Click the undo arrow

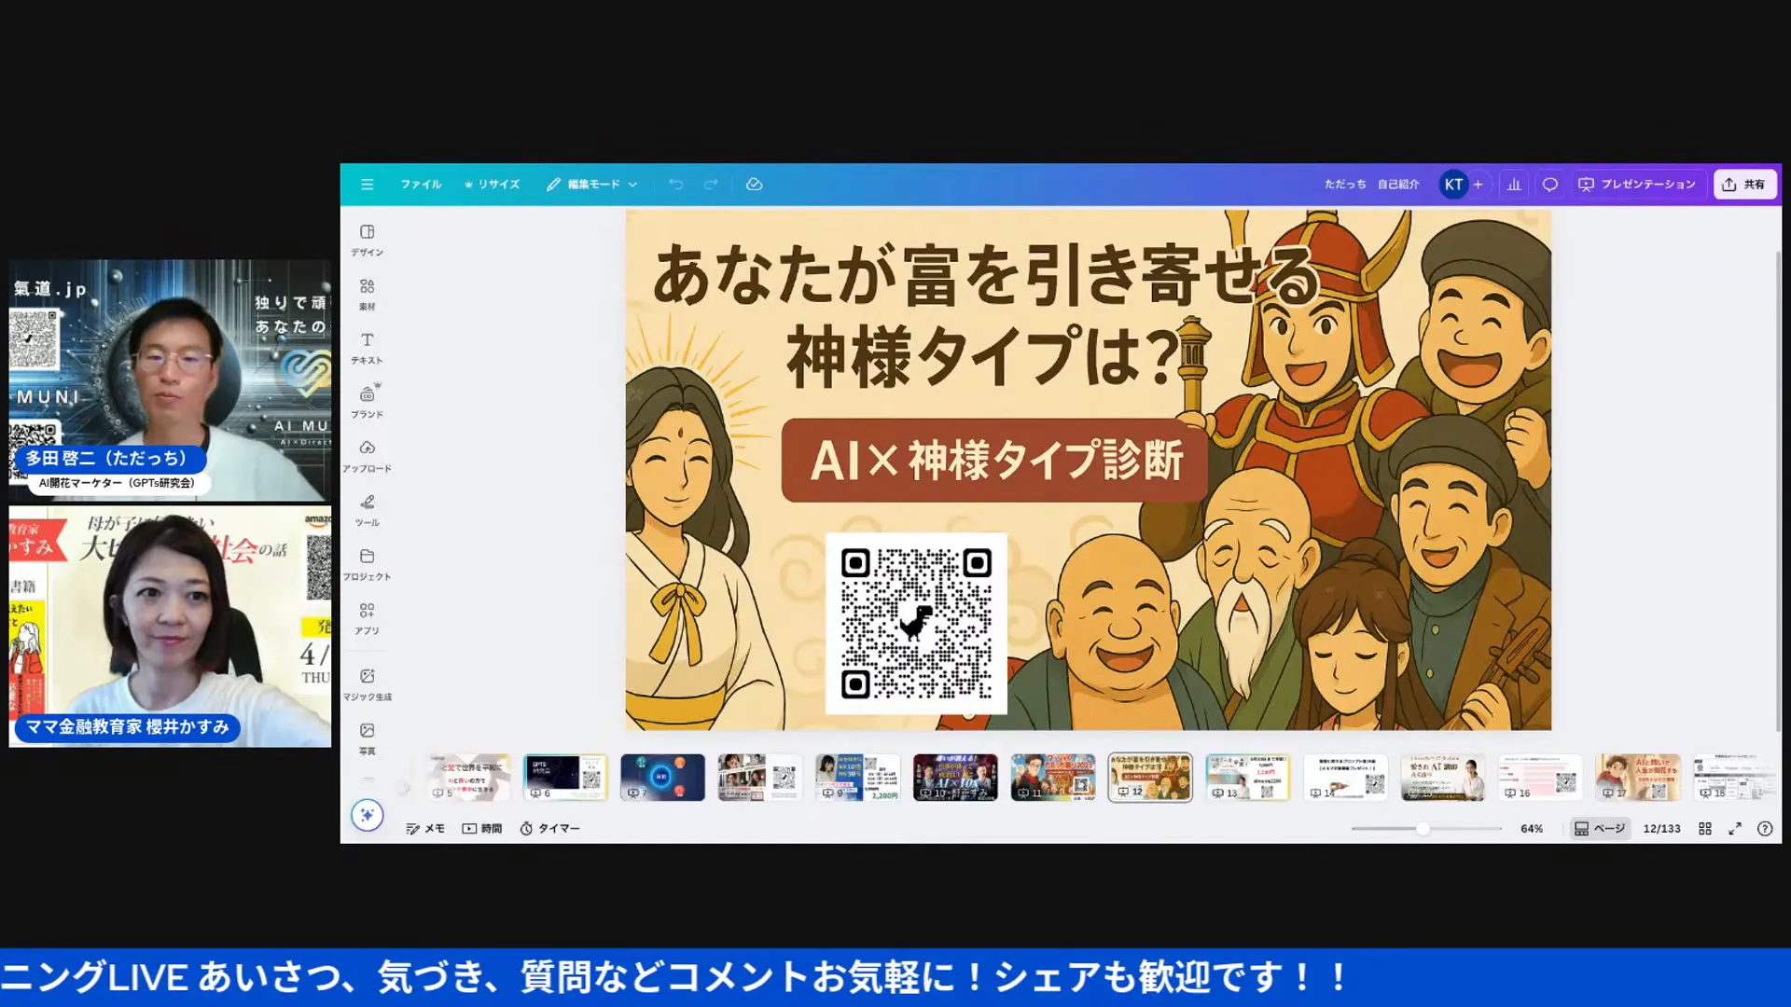[x=676, y=185]
